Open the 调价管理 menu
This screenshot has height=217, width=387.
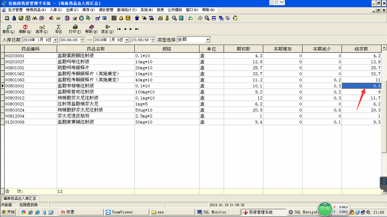pyautogui.click(x=106, y=10)
